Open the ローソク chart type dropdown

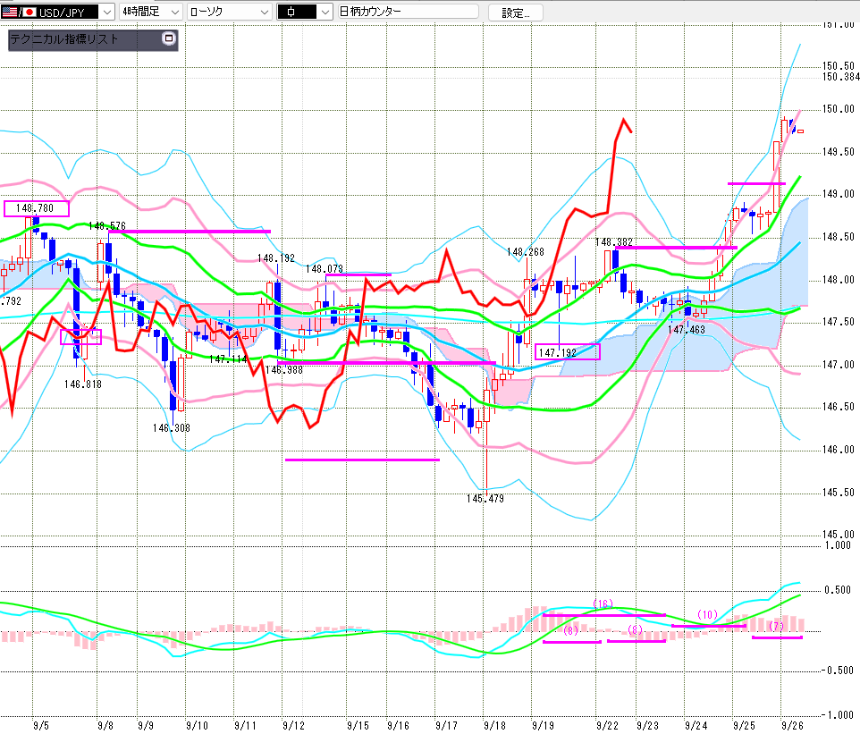click(264, 12)
